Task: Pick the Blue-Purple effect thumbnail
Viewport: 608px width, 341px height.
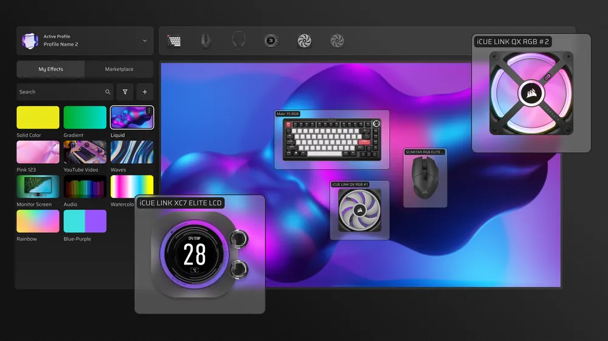Action: click(x=85, y=221)
